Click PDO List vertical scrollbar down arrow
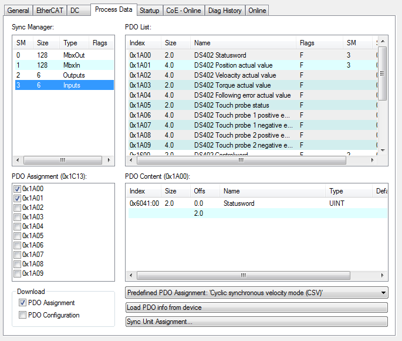402x341 pixels. point(383,151)
